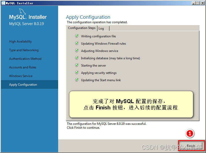Viewport: 206px width, 153px height.
Task: Click the MySQL dolphin logo in sidebar
Action: tap(22, 11)
